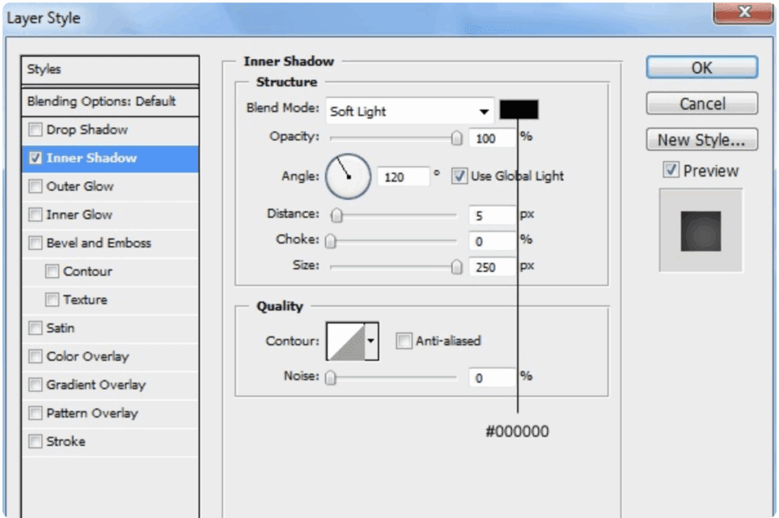This screenshot has height=518, width=779.
Task: Click the Contour curve thumbnail
Action: click(x=345, y=341)
